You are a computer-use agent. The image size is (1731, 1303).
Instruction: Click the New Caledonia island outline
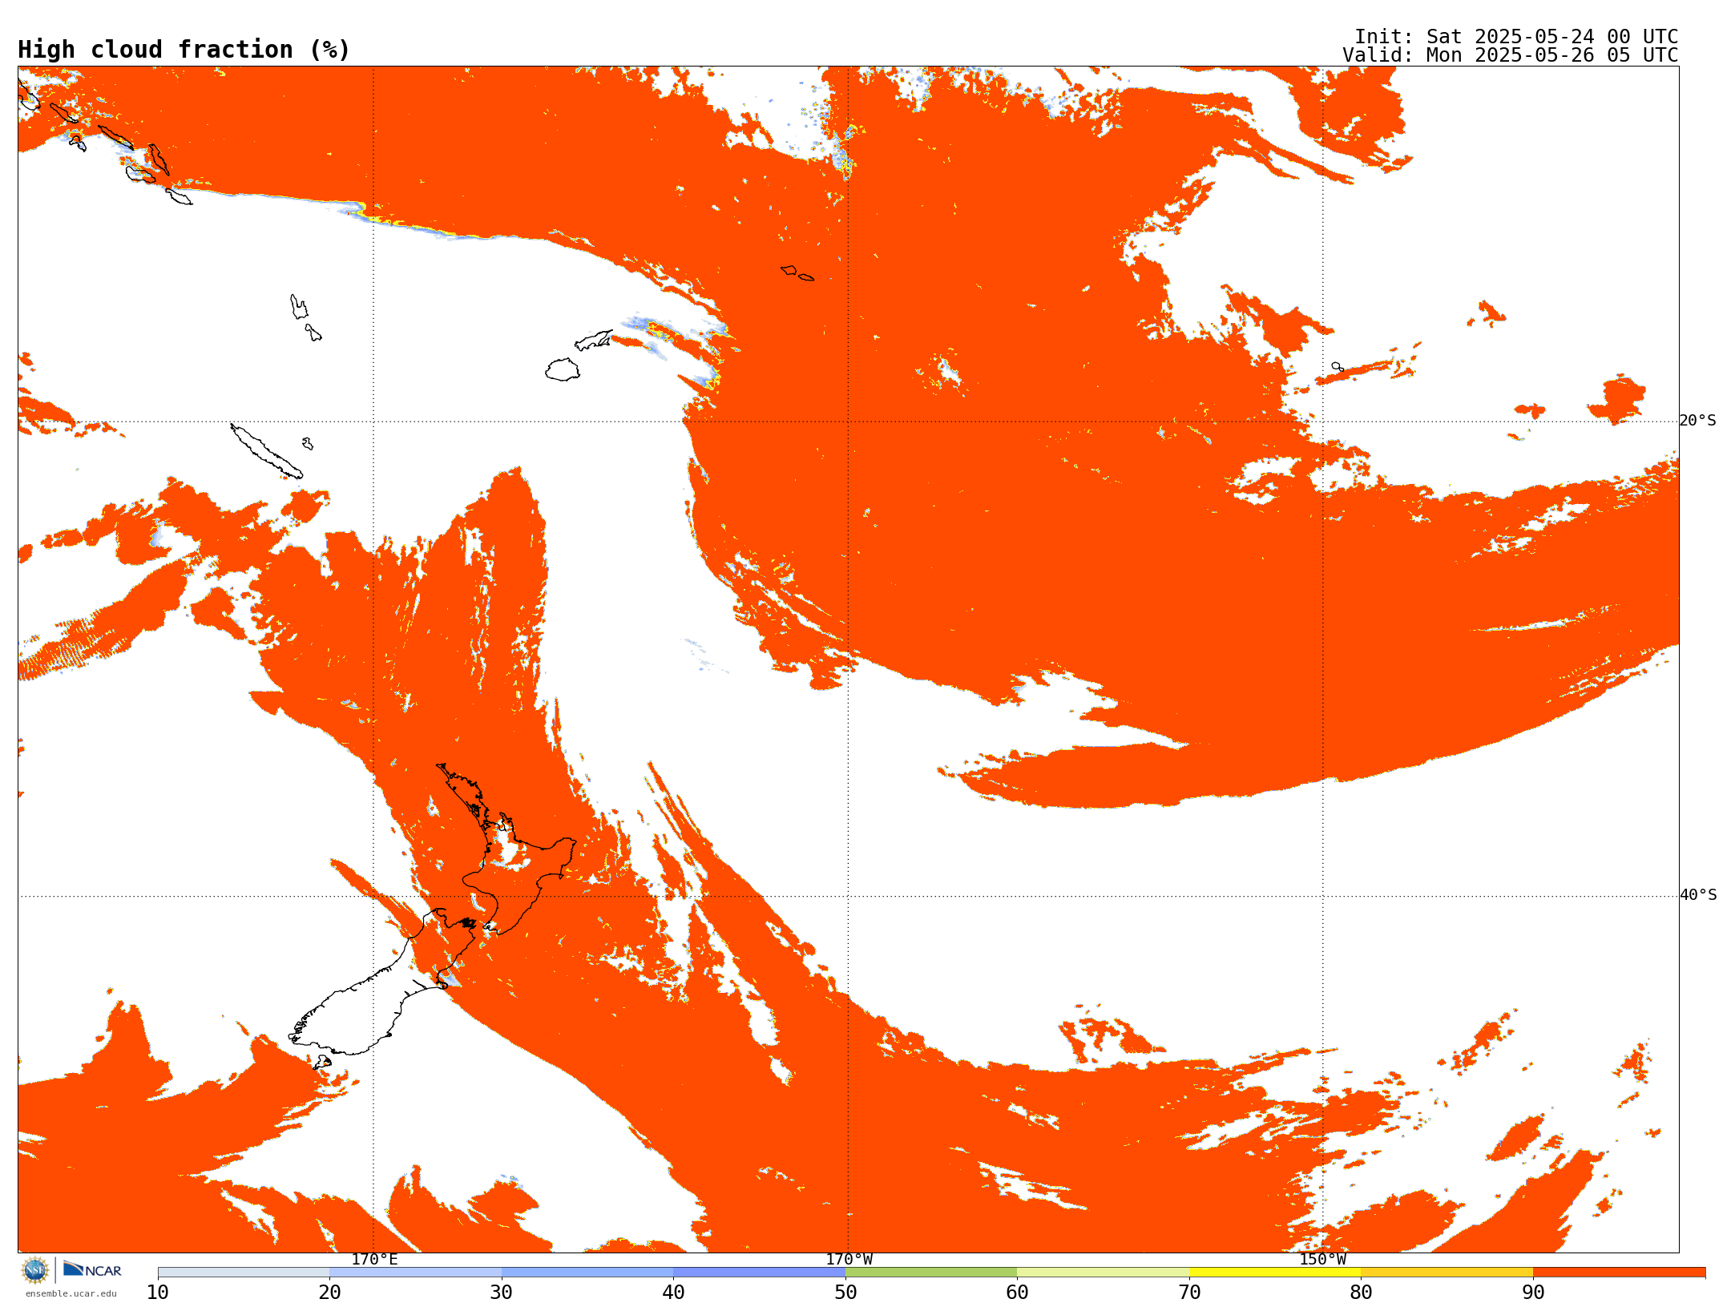pyautogui.click(x=266, y=451)
